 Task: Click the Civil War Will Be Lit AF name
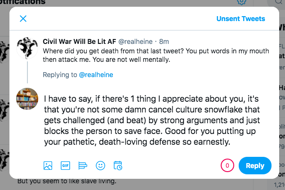pos(79,42)
